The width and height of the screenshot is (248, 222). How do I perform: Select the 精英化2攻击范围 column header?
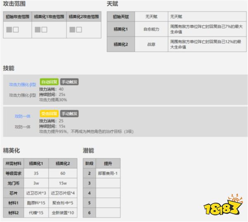tap(83, 17)
